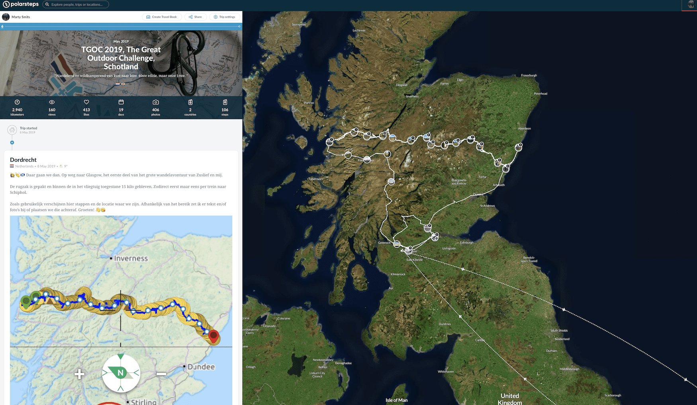
Task: Open the map marker with badge 9
Action: pos(480,146)
